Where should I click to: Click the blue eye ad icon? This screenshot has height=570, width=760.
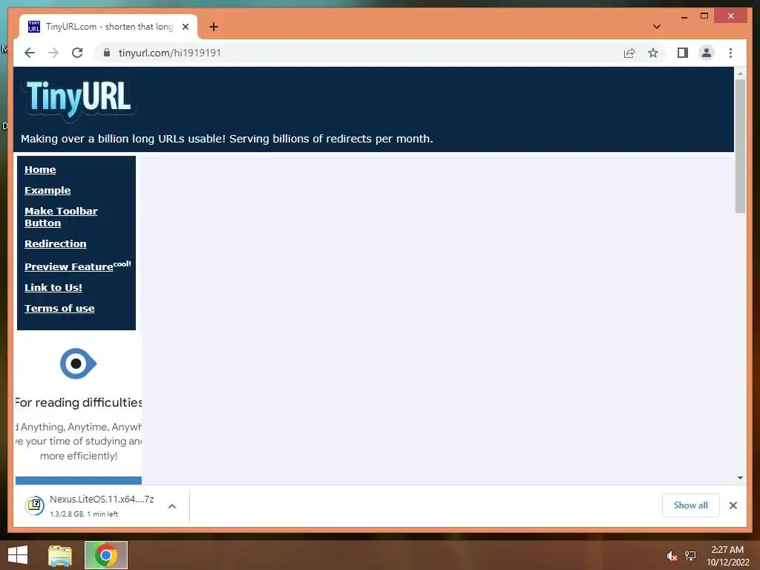[78, 364]
